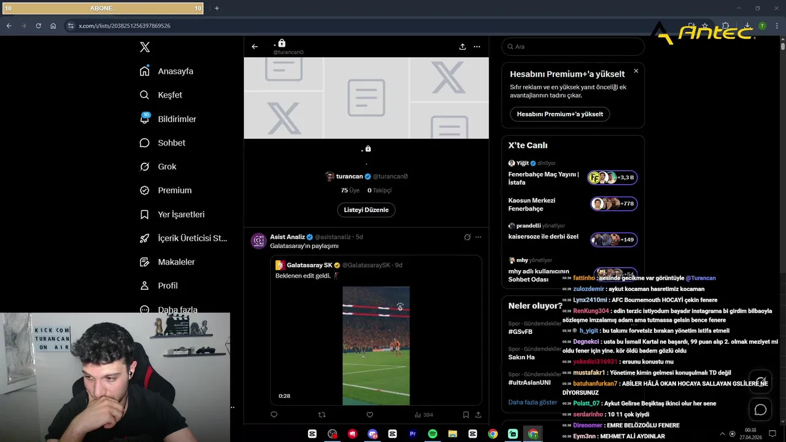Screen dimensions: 786x442
Task: Open Premiere Pro from the taskbar
Action: tap(413, 434)
